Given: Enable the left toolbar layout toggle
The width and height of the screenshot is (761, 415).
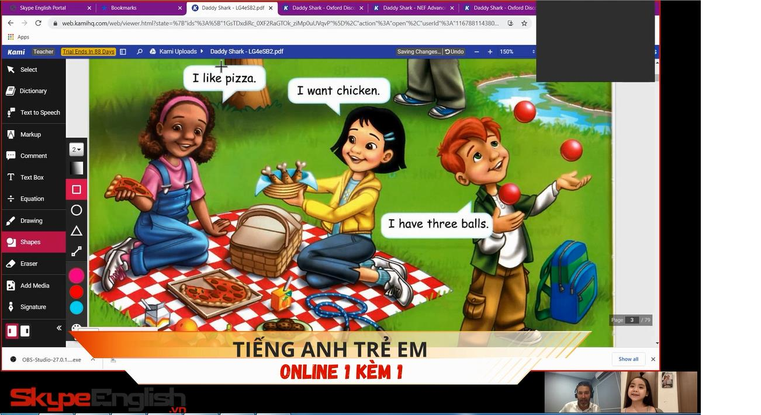Looking at the screenshot, I should 12,331.
